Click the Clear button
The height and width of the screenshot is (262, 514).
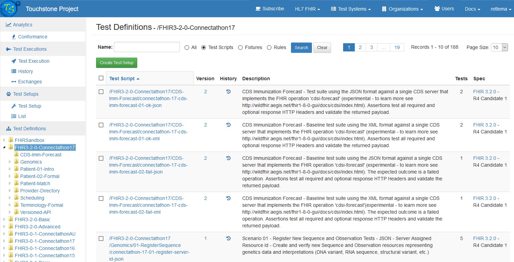point(322,48)
